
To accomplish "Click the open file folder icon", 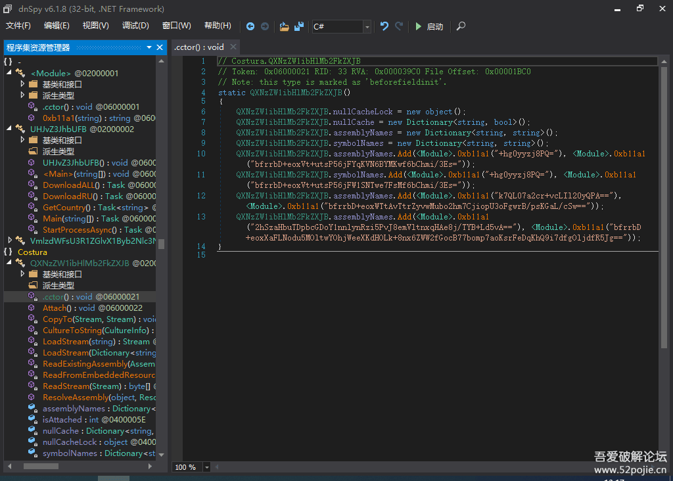I will (284, 26).
